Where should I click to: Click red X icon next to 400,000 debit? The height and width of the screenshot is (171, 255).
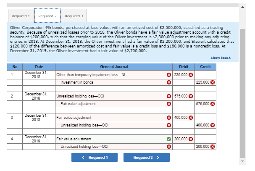191,118
